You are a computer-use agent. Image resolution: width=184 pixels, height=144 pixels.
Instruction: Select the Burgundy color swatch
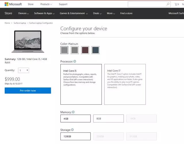85,50
